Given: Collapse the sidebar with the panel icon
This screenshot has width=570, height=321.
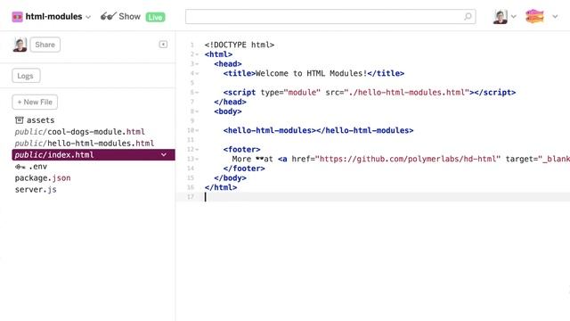Looking at the screenshot, I should pyautogui.click(x=163, y=45).
